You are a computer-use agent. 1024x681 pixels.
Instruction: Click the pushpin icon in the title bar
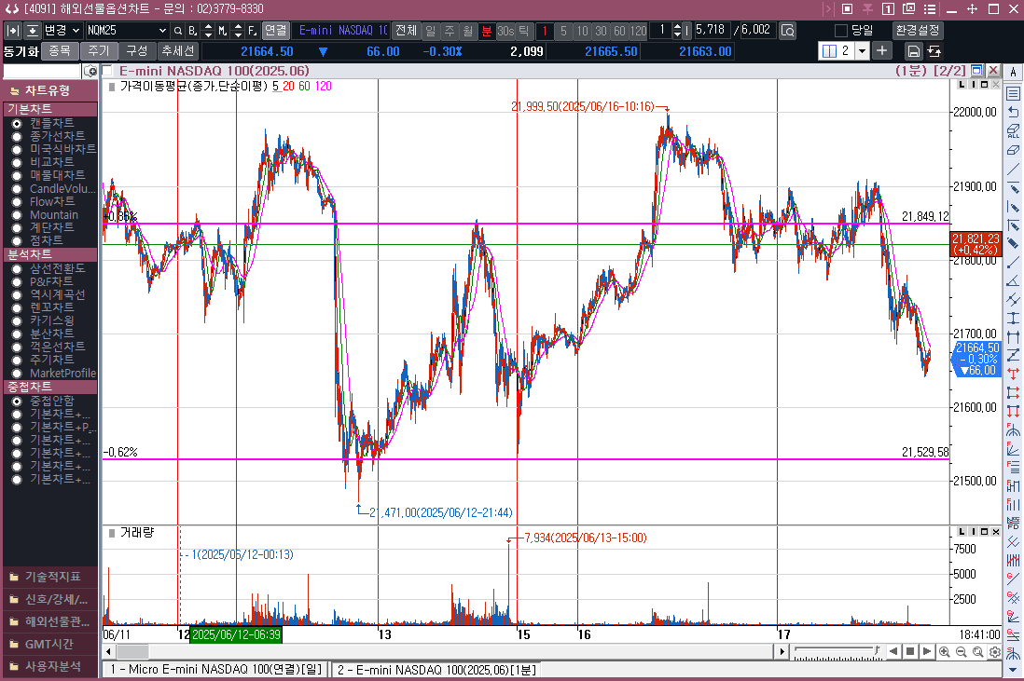pos(867,9)
